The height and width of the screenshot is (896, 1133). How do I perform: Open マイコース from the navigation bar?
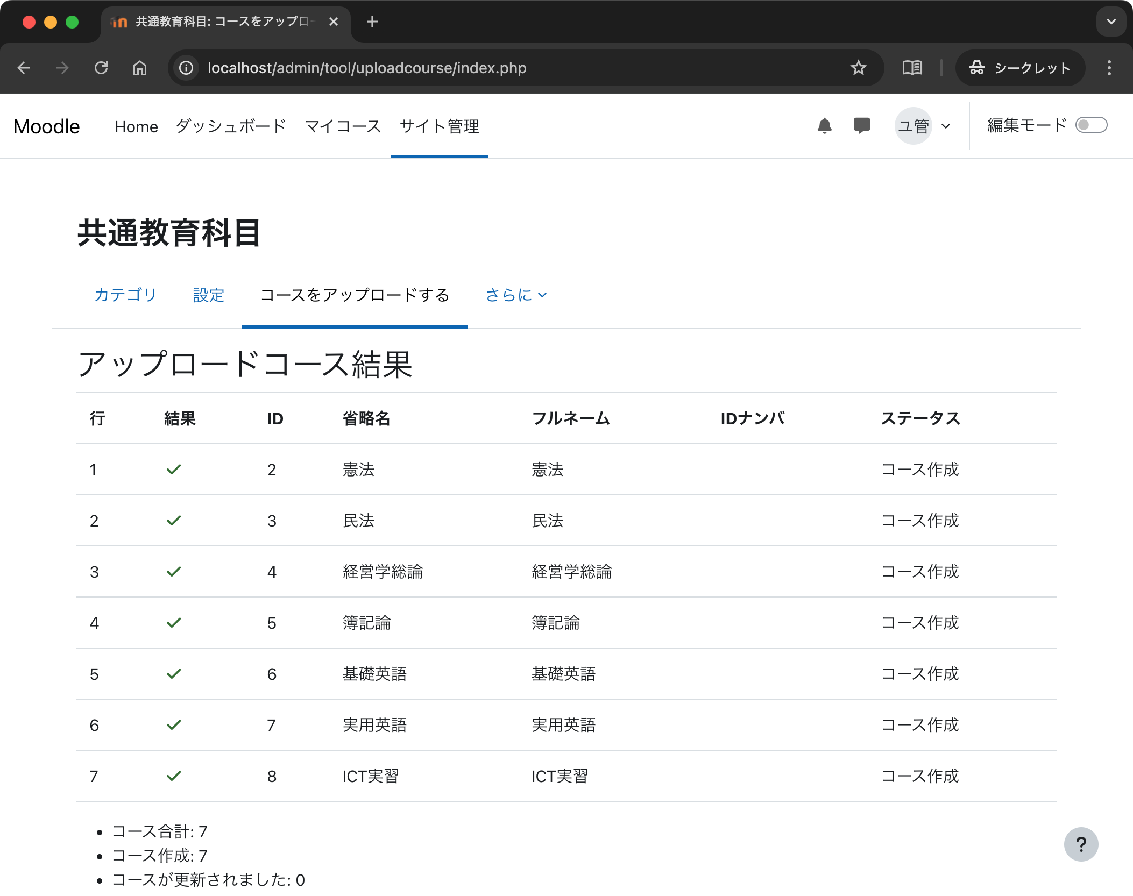coord(342,126)
